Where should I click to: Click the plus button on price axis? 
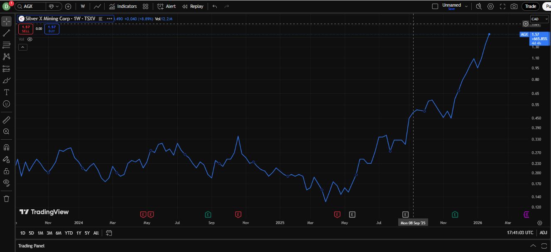tap(526, 24)
